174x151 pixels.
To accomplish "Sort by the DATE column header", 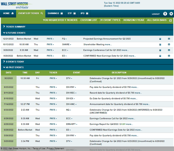I will pos(8,73).
